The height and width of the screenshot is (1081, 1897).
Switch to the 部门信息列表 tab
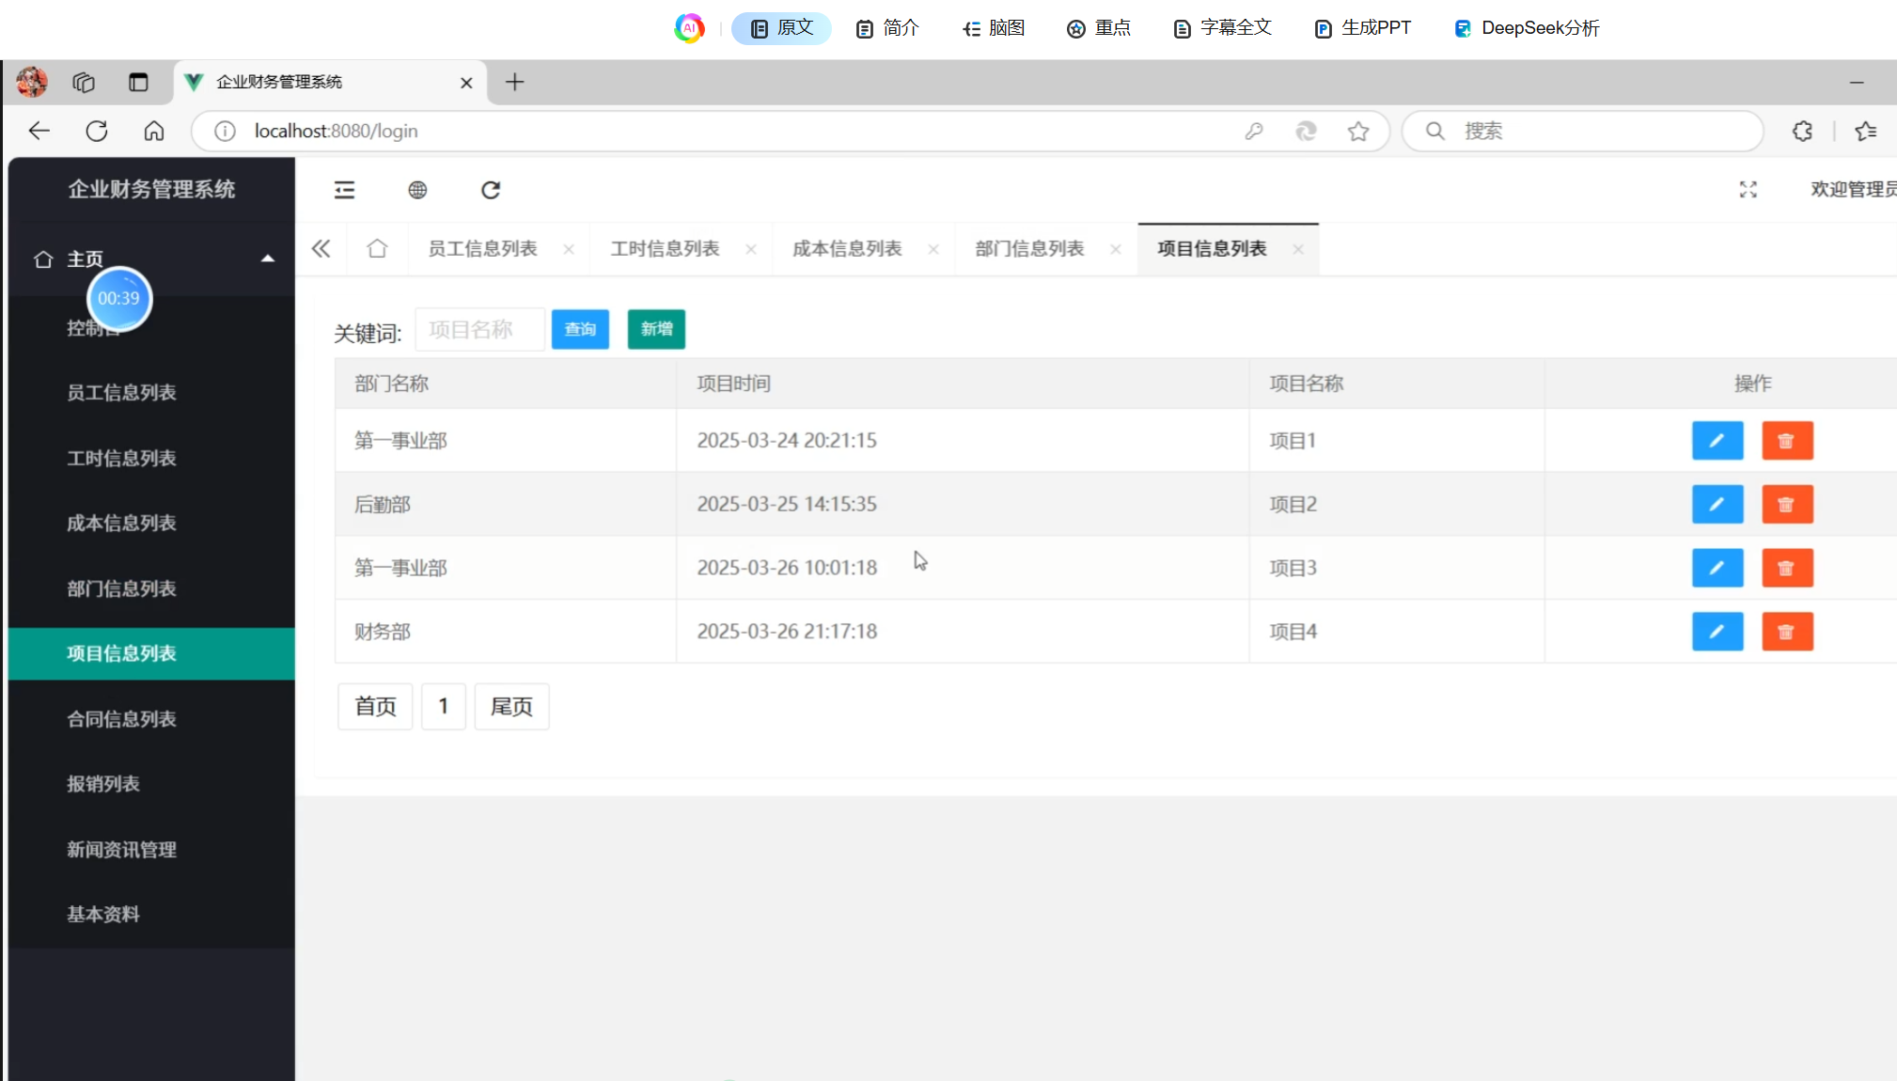(1029, 249)
